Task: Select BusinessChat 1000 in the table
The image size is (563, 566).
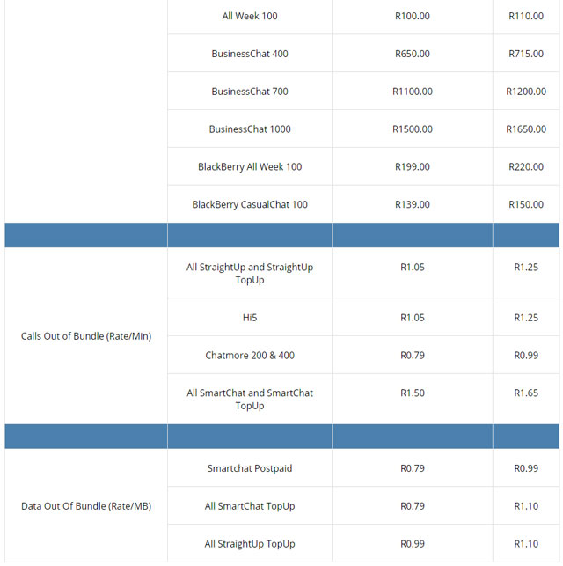Action: click(x=250, y=129)
